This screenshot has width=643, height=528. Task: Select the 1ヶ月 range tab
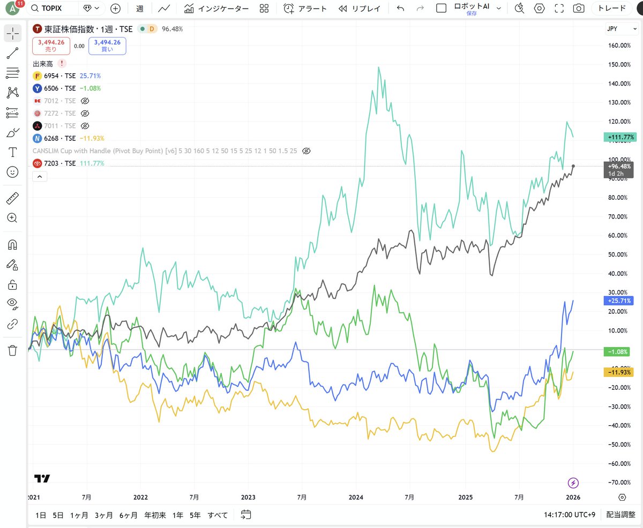pos(78,515)
